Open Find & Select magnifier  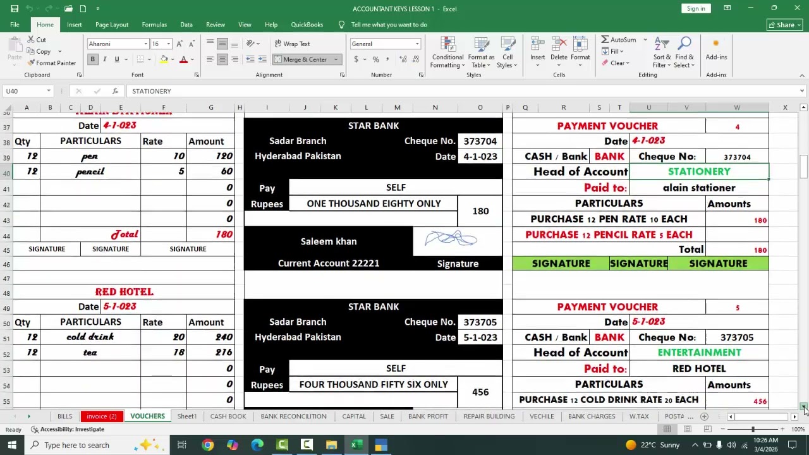click(x=684, y=53)
